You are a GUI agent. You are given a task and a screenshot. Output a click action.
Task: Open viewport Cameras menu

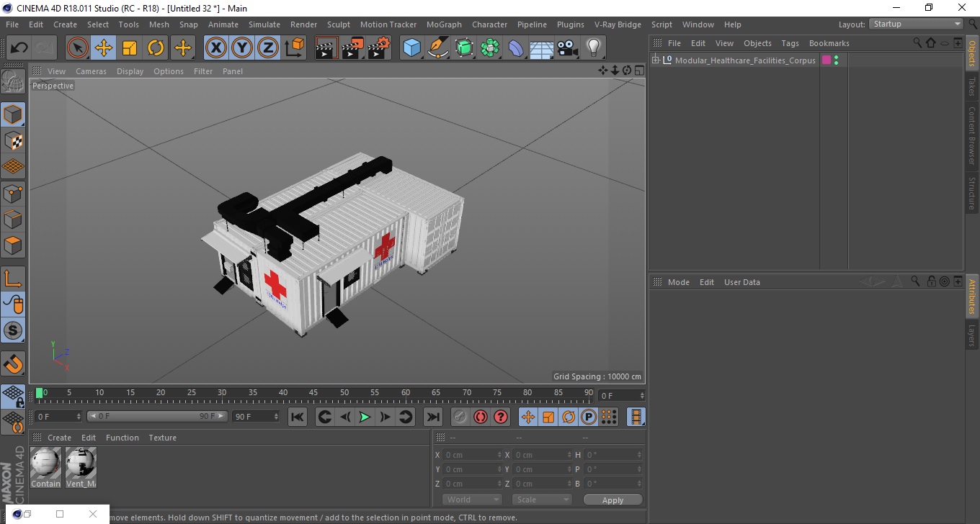point(91,71)
